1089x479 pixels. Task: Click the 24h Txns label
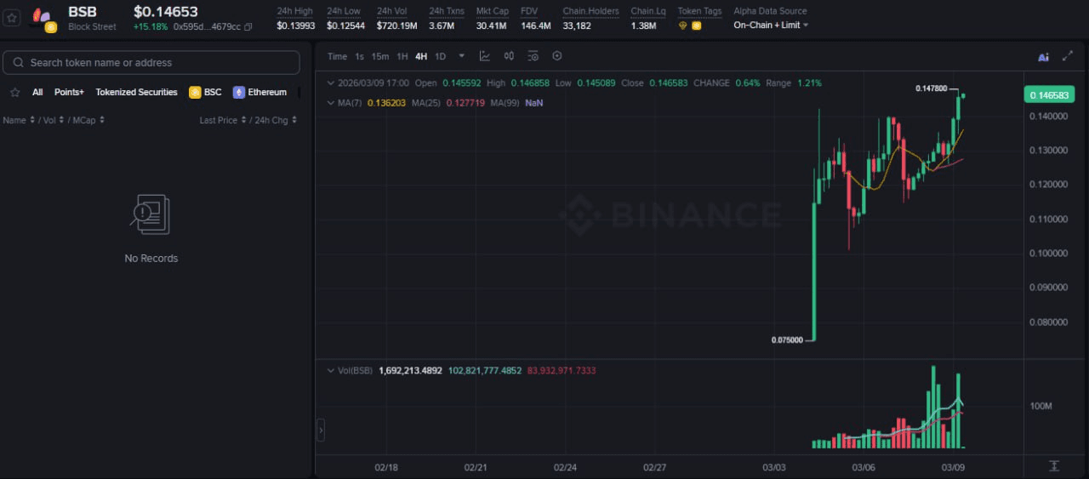447,11
